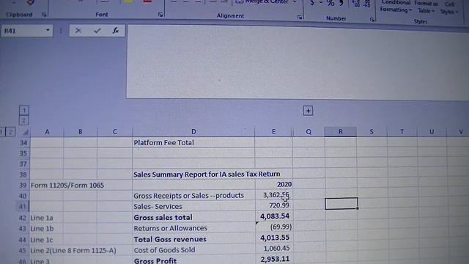Click the Merge & Center button
This screenshot has height=264, width=469.
(x=262, y=1)
